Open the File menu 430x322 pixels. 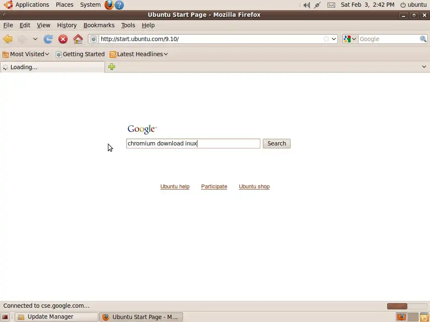pyautogui.click(x=8, y=25)
